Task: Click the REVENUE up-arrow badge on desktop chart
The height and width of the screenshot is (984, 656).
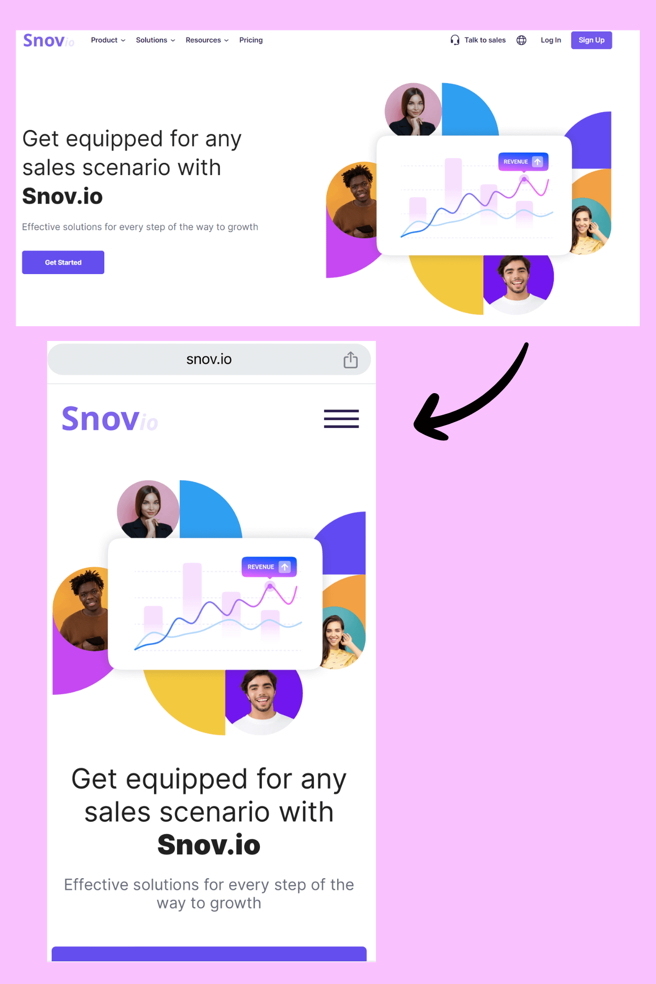Action: [523, 161]
